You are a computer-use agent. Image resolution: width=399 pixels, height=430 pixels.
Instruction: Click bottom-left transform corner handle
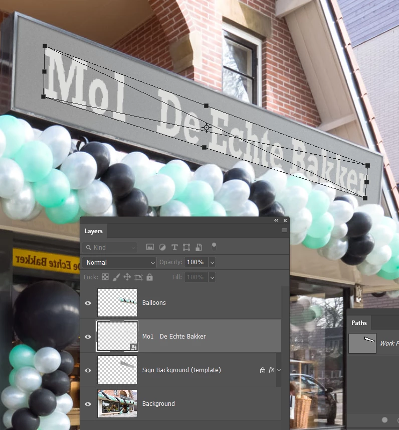pyautogui.click(x=43, y=96)
